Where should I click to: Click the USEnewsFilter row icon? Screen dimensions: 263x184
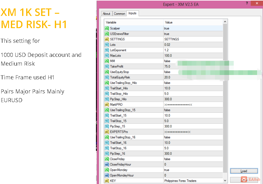point(107,34)
